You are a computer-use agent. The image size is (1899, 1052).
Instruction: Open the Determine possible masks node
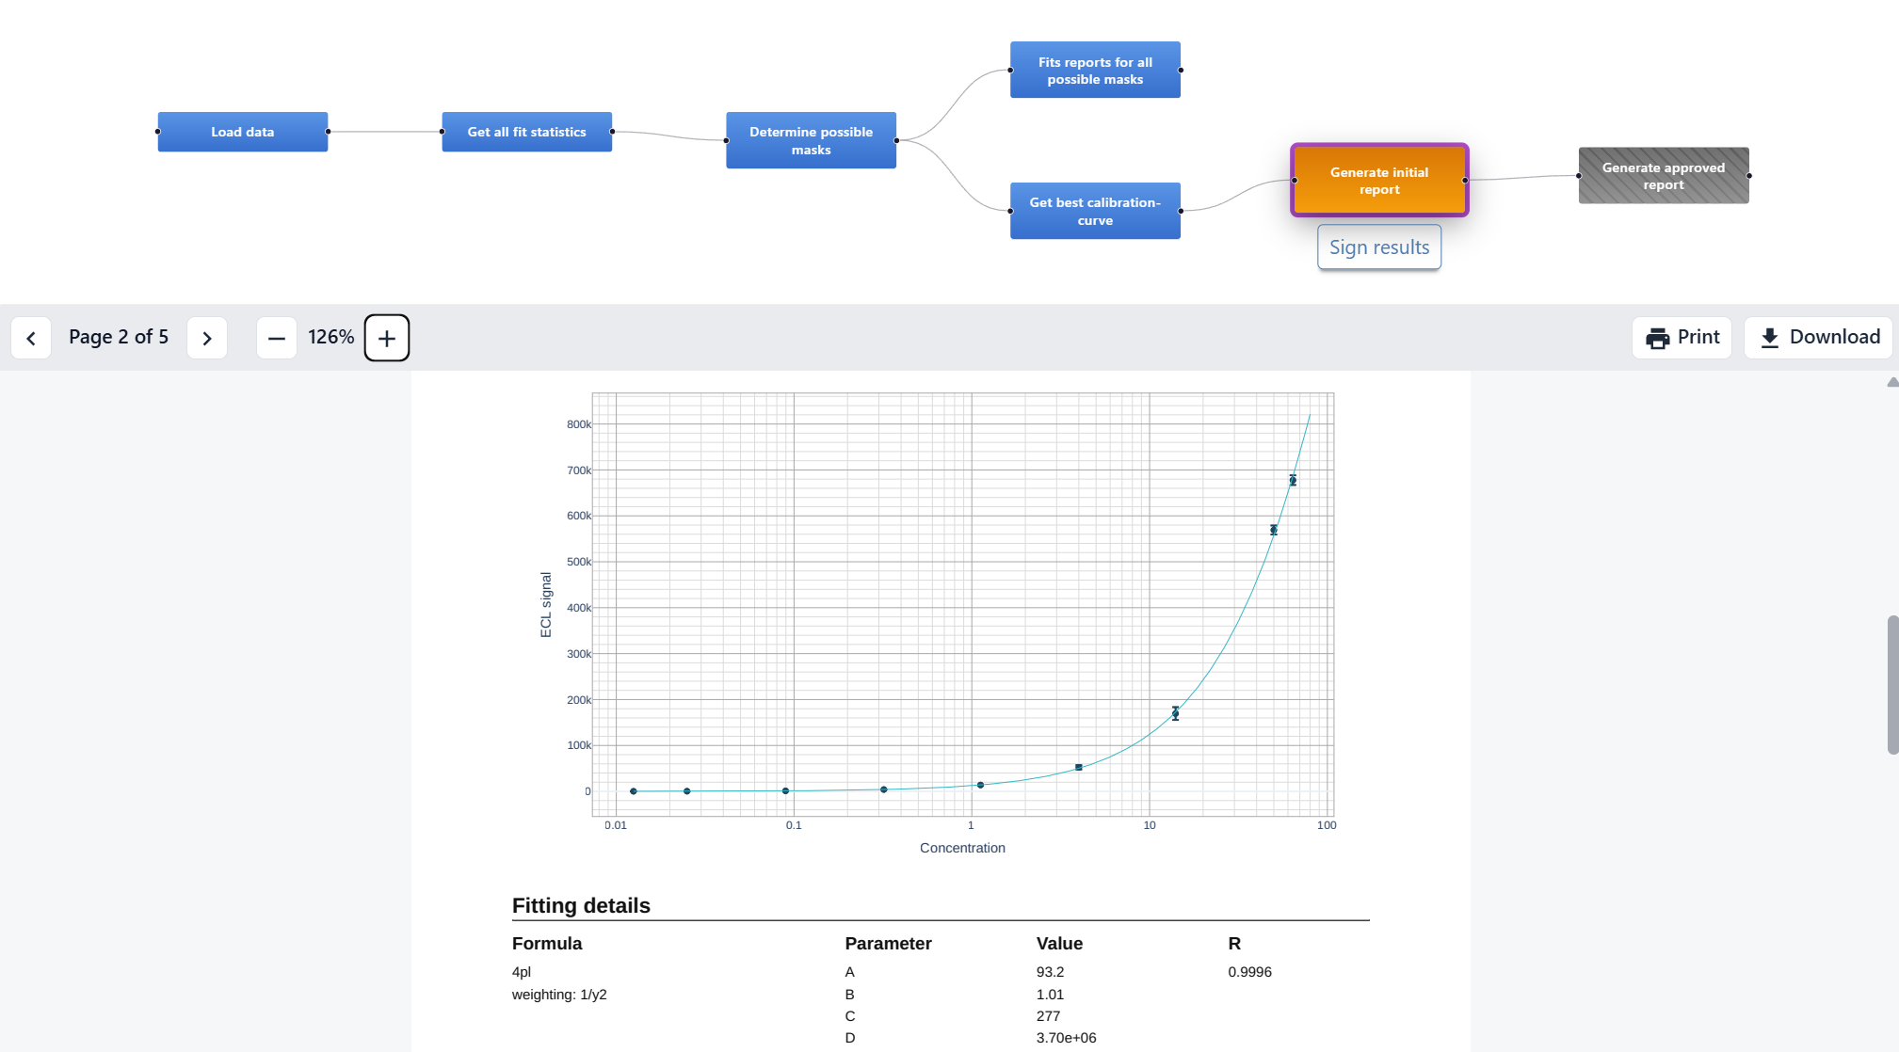[811, 140]
